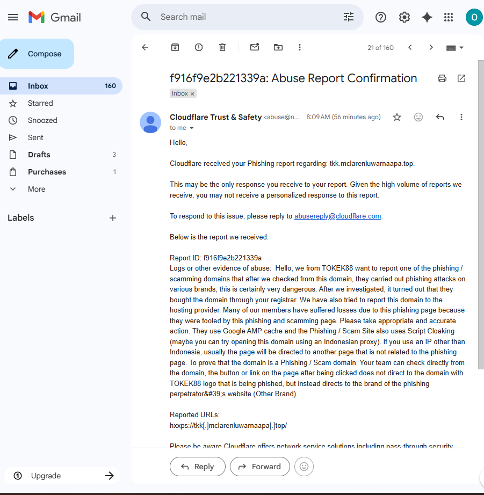484x495 pixels.
Task: Remove the Inbox label tag
Action: (x=192, y=94)
